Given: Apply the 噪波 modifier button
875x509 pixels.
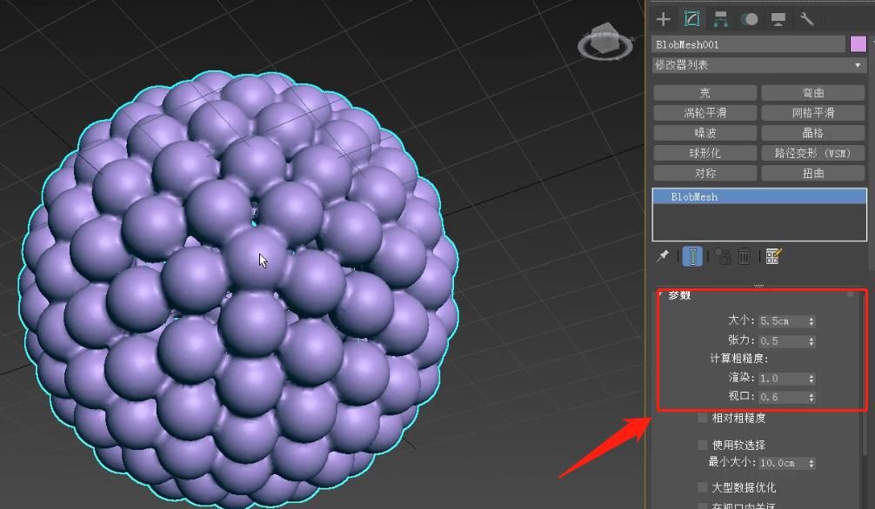Looking at the screenshot, I should click(x=705, y=133).
